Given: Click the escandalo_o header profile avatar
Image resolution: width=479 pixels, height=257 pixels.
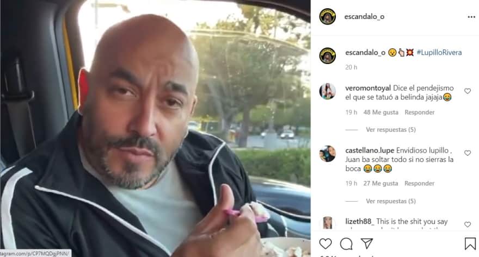Looking at the screenshot, I should coord(328,16).
